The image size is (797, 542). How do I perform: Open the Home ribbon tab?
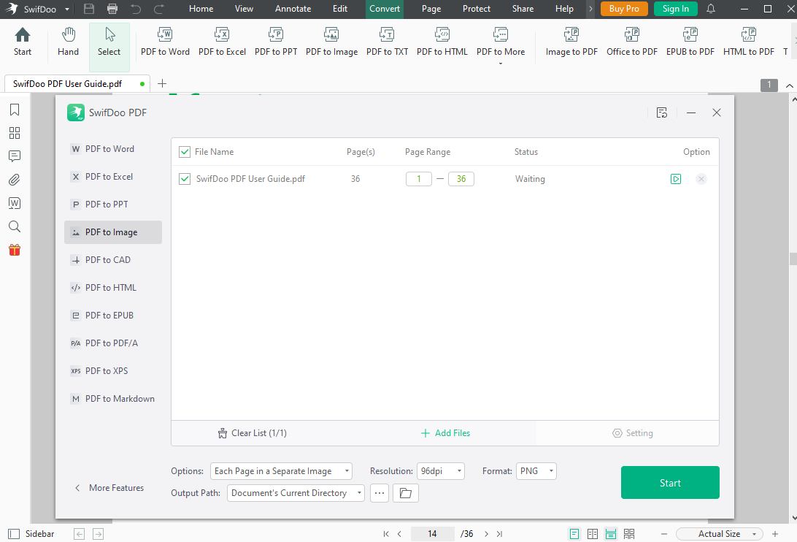(x=201, y=9)
